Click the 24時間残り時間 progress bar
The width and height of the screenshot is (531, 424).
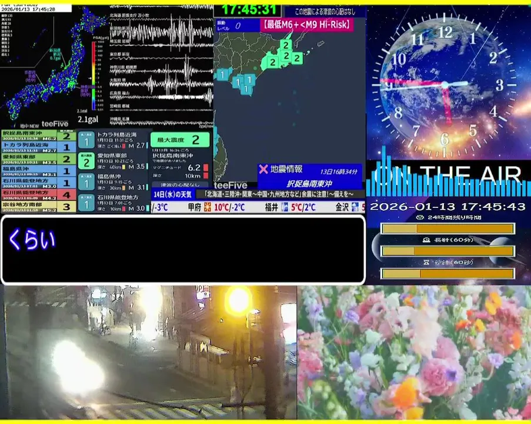(447, 228)
